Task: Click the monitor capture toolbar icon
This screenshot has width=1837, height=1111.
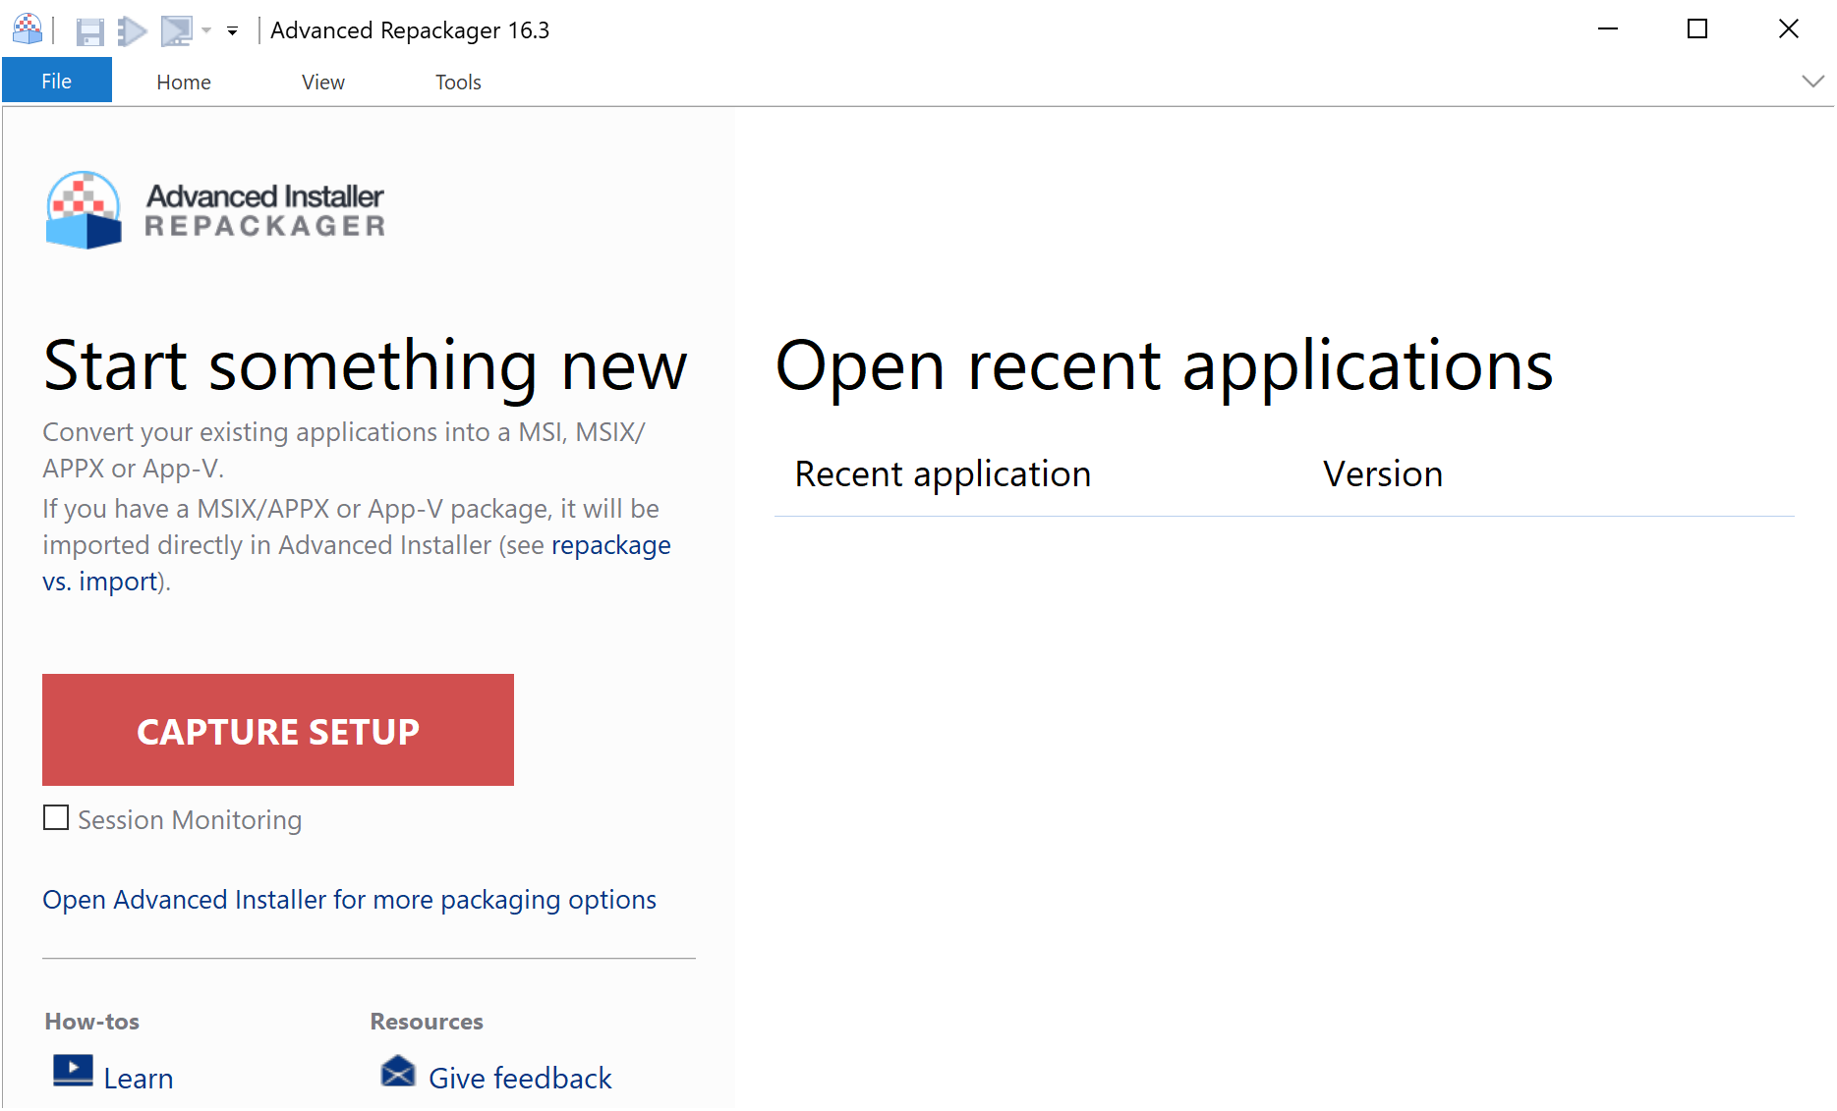Action: pyautogui.click(x=177, y=31)
